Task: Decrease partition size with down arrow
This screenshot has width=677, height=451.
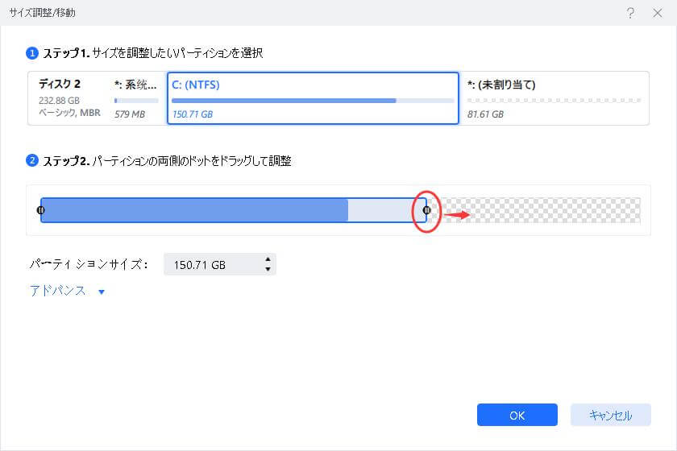Action: click(x=268, y=269)
